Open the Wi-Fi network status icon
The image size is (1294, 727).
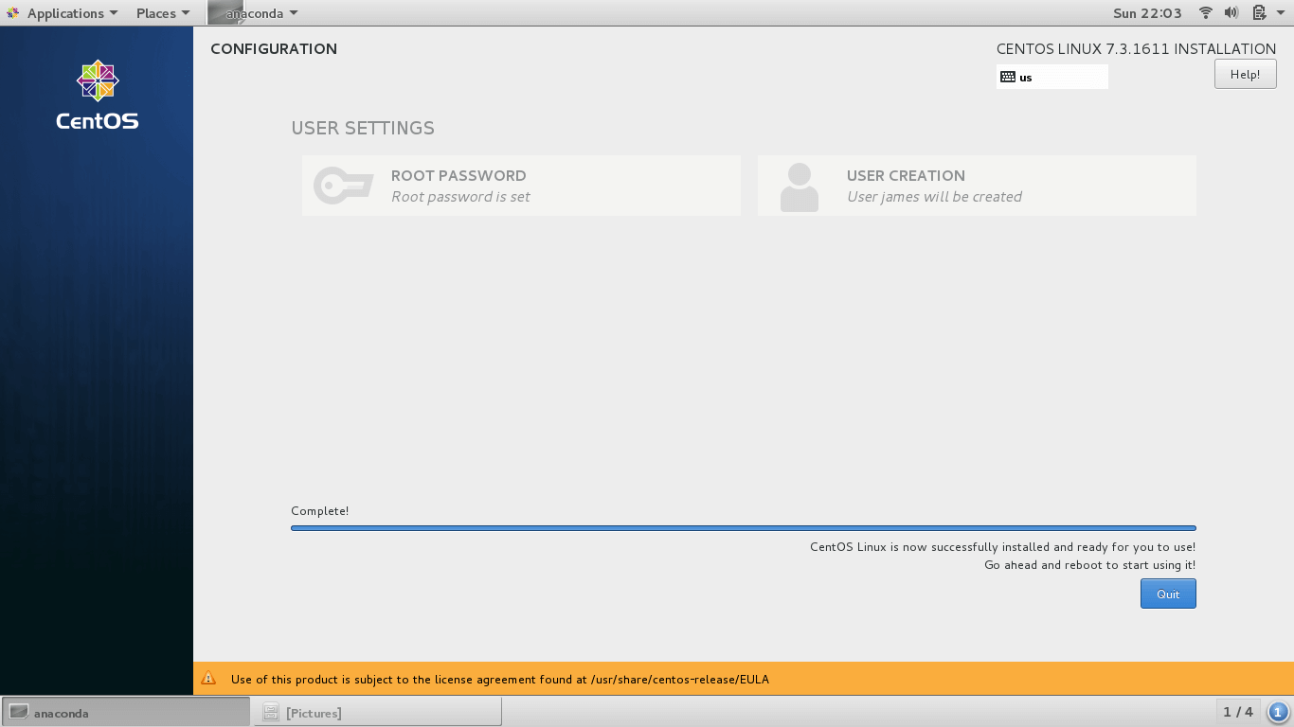coord(1205,13)
